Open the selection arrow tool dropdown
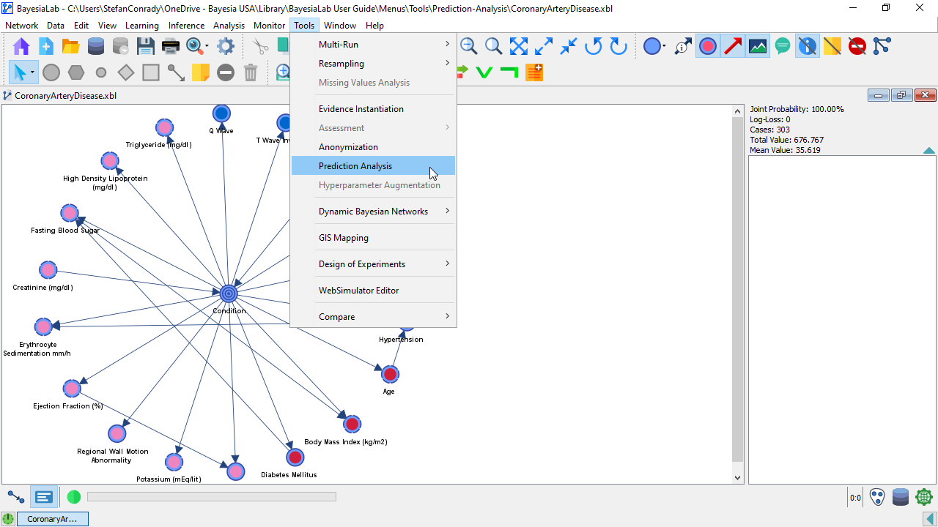 (33, 72)
